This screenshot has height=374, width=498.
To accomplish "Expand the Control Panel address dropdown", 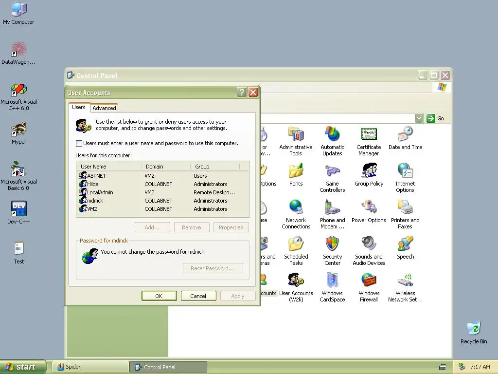I will (419, 118).
